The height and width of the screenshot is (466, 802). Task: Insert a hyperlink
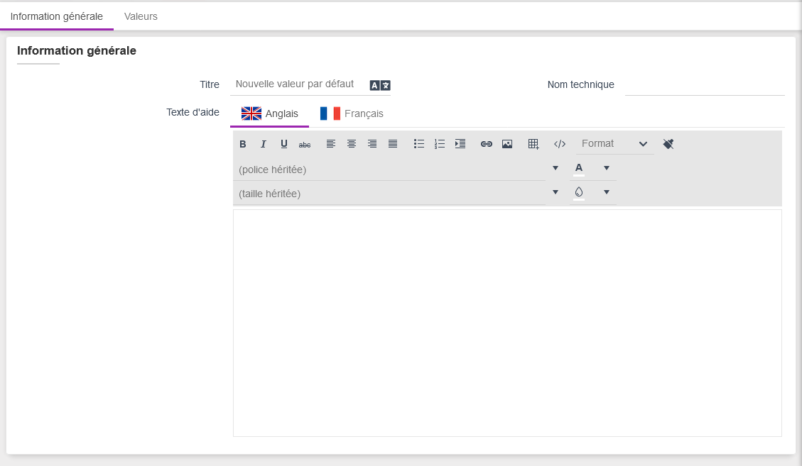487,144
